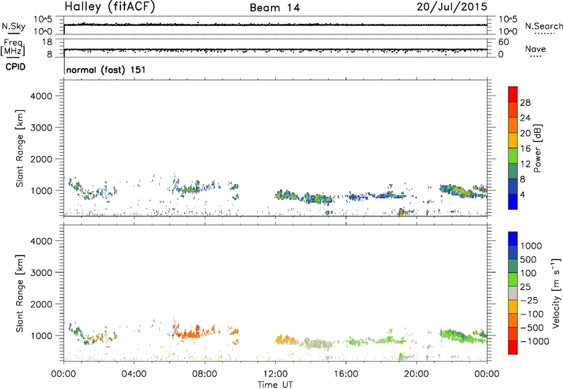
Task: Click the orange velocity scatter near 07:00 UT
Action: (190, 333)
